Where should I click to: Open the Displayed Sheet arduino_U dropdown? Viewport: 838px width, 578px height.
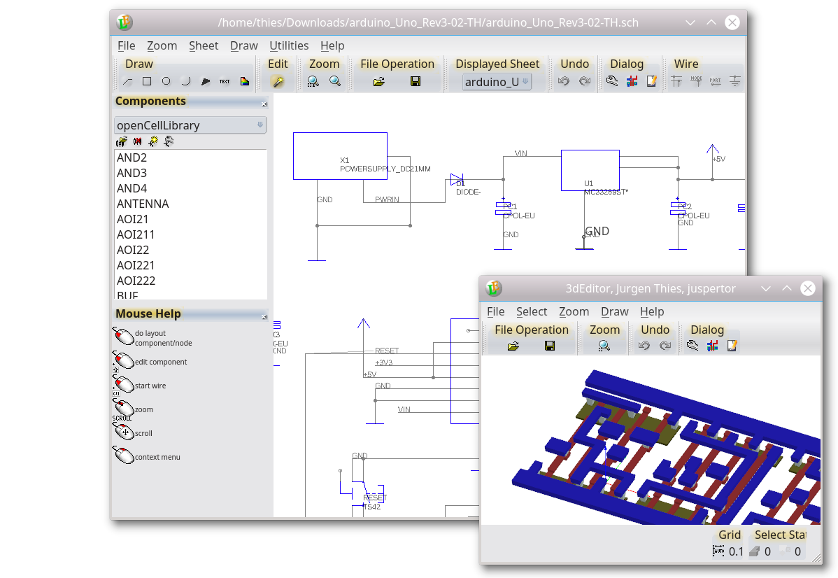(497, 82)
